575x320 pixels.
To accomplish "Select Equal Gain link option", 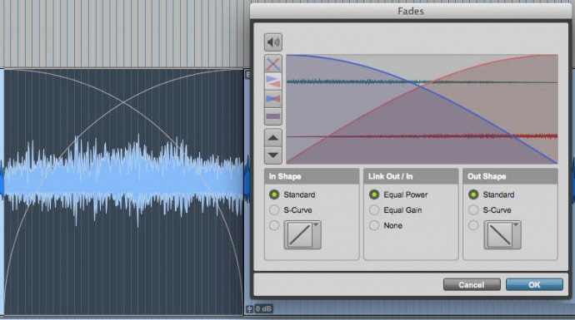I will coord(374,210).
